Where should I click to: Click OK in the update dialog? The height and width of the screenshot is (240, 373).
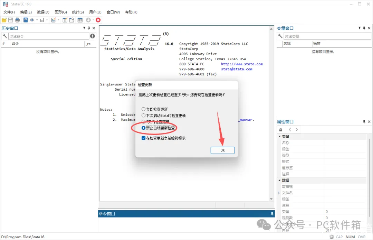(223, 150)
